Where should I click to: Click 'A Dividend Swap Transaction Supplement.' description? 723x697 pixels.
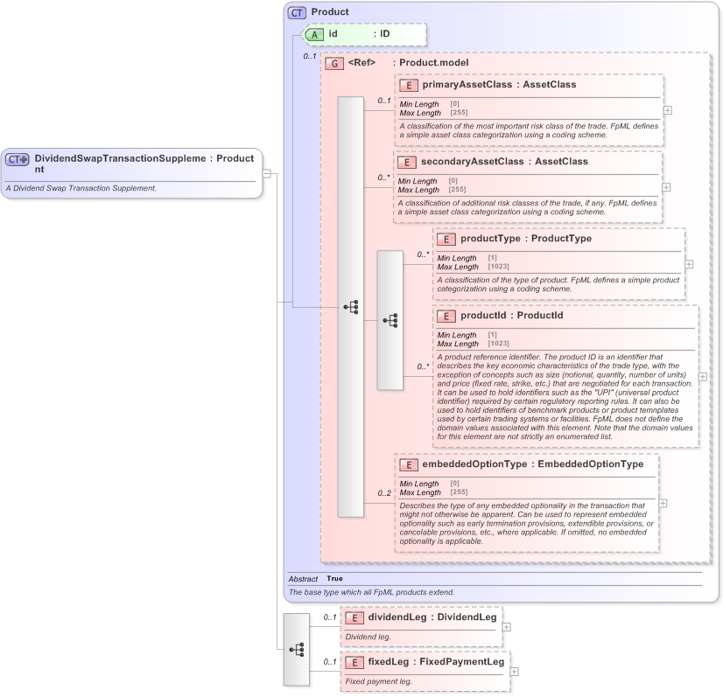tap(81, 188)
